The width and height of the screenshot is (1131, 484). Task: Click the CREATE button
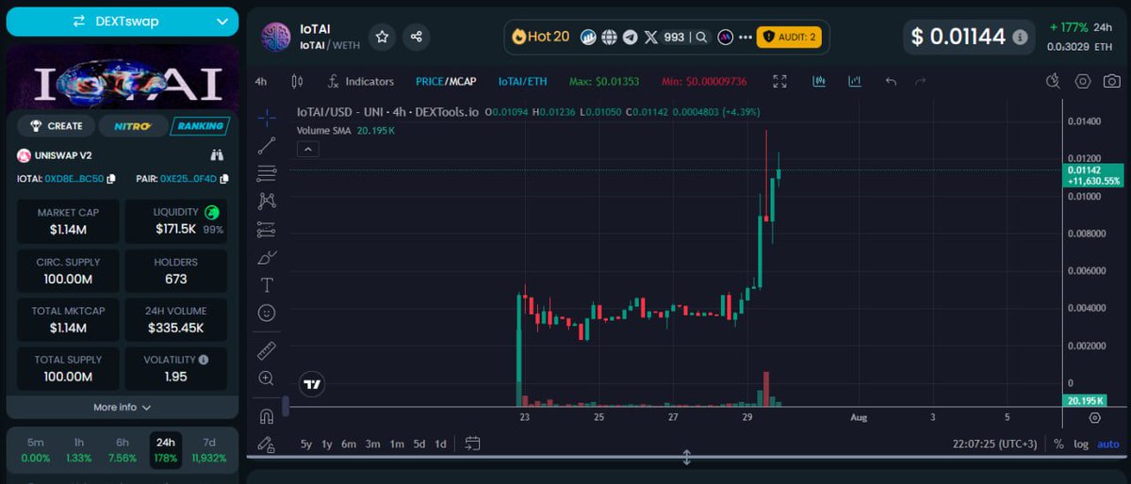(57, 126)
